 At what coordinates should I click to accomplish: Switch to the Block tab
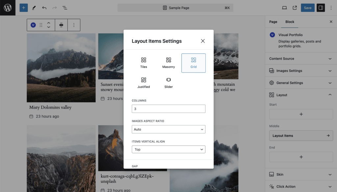click(290, 22)
